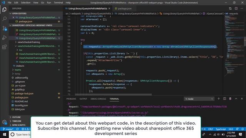Click CRLF end of line setting

coord(210,129)
